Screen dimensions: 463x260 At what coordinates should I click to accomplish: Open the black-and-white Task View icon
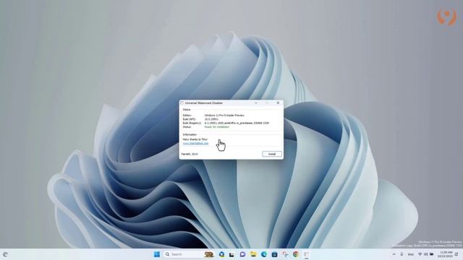click(x=231, y=254)
